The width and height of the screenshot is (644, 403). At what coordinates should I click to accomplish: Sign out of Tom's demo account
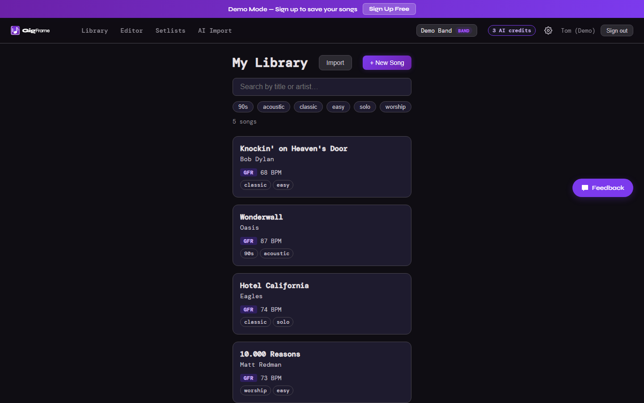(x=617, y=30)
